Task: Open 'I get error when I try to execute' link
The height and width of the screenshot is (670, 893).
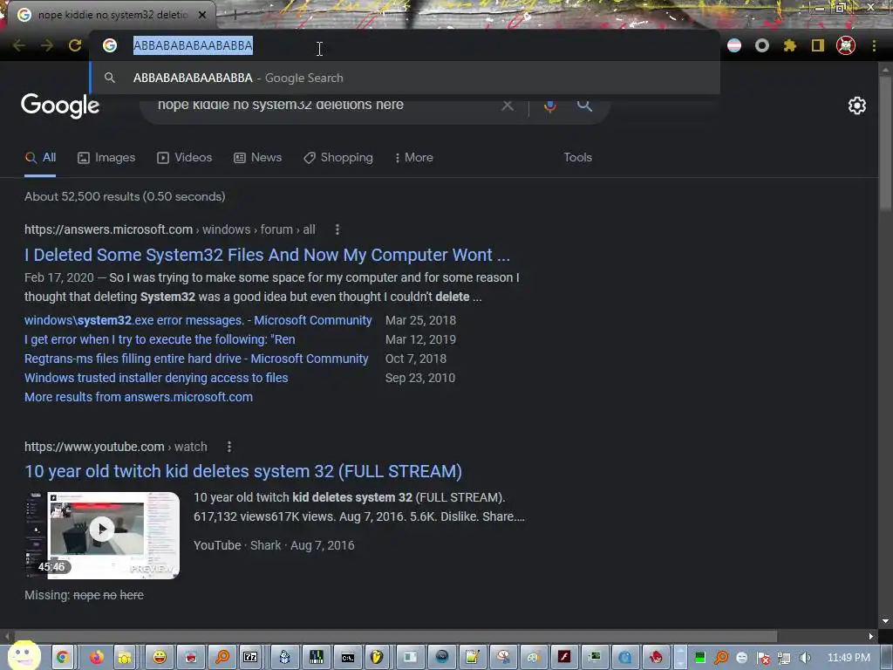Action: [x=160, y=339]
